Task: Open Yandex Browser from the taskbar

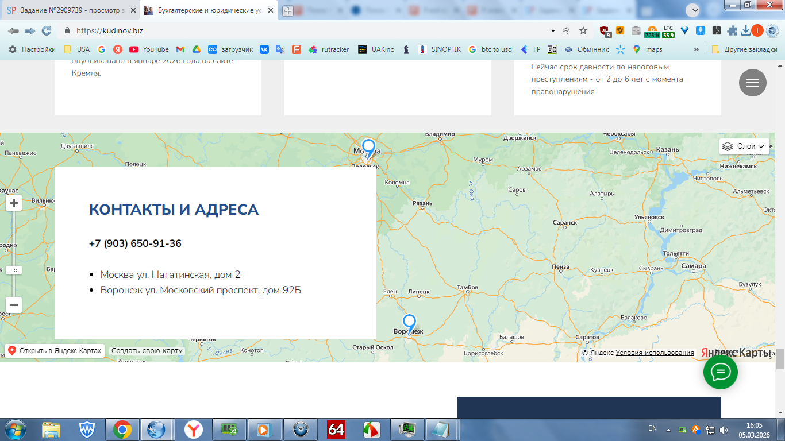Action: click(x=194, y=430)
